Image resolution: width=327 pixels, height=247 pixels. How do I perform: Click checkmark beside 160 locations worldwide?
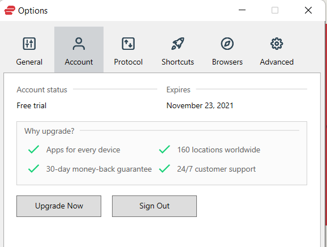tap(165, 150)
